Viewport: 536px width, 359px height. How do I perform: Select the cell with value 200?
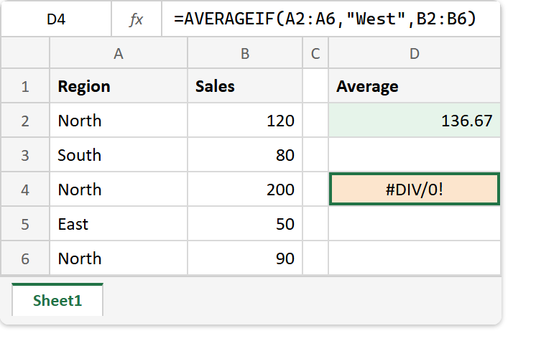pos(245,190)
